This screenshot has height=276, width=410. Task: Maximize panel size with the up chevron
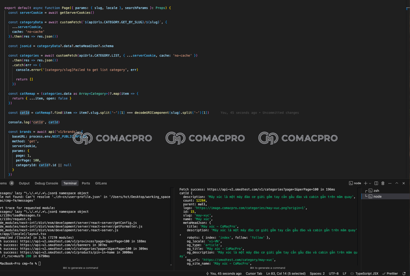(397, 183)
